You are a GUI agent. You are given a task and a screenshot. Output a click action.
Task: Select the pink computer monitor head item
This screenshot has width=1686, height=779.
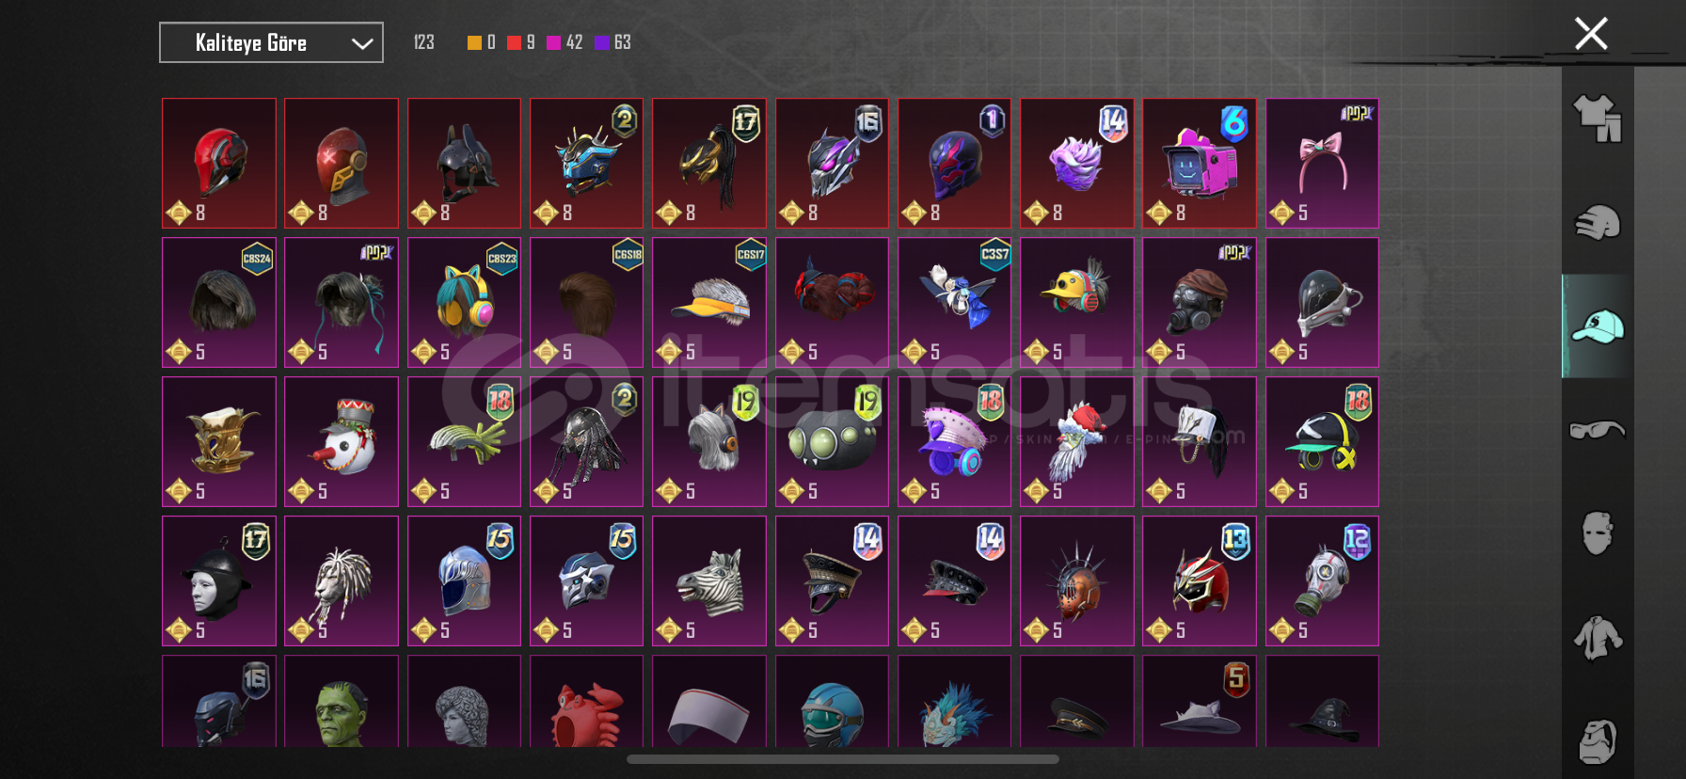coord(1200,164)
